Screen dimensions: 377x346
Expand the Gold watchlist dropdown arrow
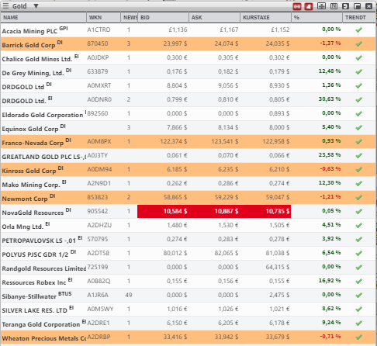tap(36, 6)
